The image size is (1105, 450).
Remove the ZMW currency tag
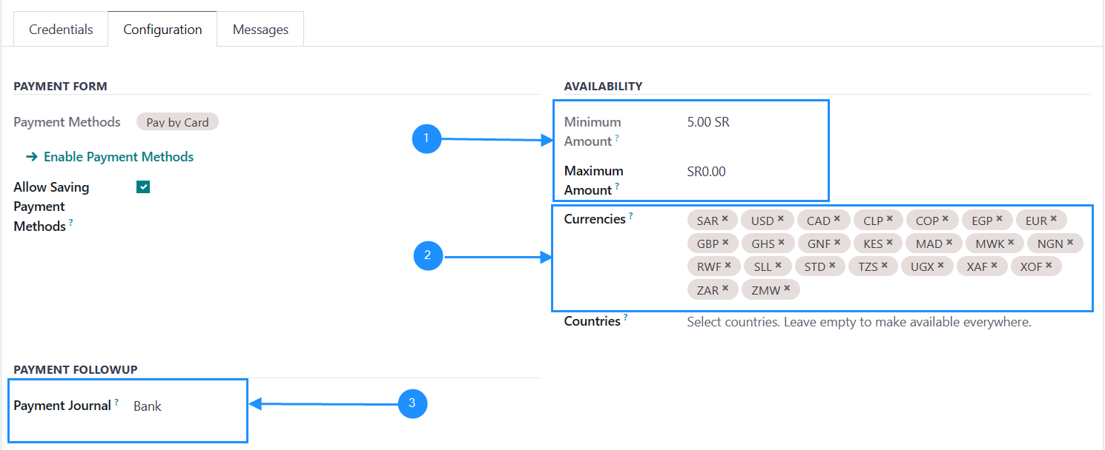pyautogui.click(x=787, y=289)
